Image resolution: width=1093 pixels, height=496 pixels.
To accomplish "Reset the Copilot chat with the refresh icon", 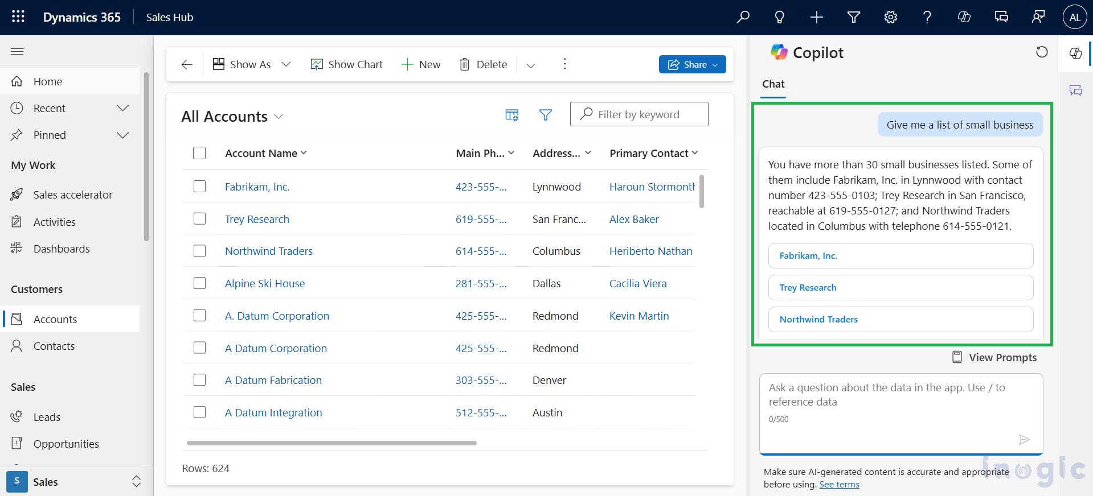I will click(x=1042, y=52).
